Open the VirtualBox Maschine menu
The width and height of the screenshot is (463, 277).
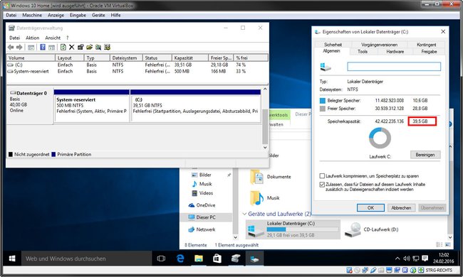tap(32, 15)
